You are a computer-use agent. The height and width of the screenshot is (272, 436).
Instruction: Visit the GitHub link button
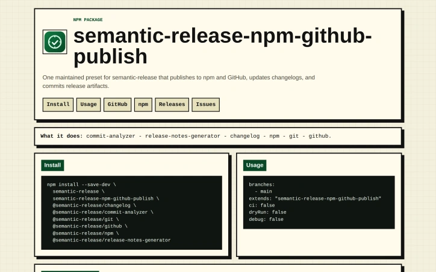117,105
